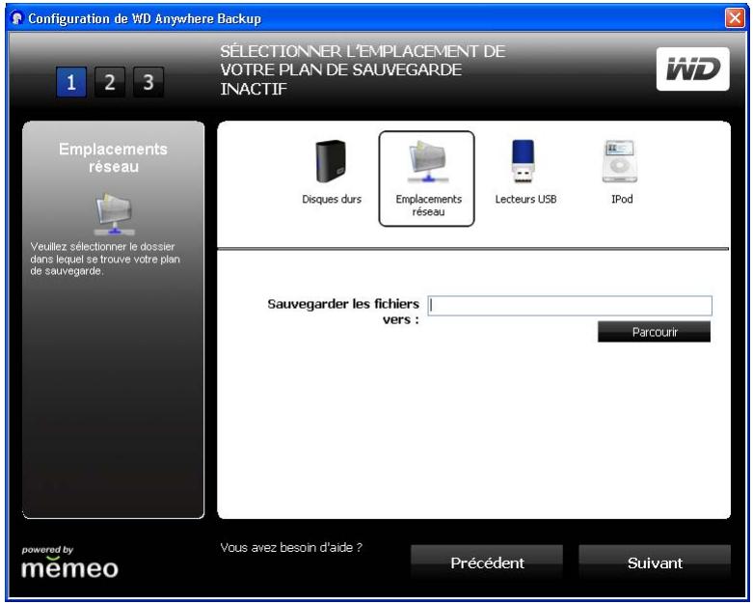Screen dimensions: 753x604
Task: Open the Vous avez besoin d'aide link
Action: 291,547
